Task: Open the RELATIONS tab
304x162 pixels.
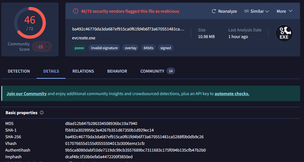Action: click(x=83, y=71)
